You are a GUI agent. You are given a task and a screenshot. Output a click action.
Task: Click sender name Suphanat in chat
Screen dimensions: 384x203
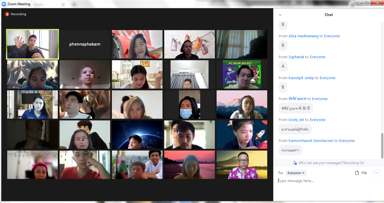(x=296, y=57)
